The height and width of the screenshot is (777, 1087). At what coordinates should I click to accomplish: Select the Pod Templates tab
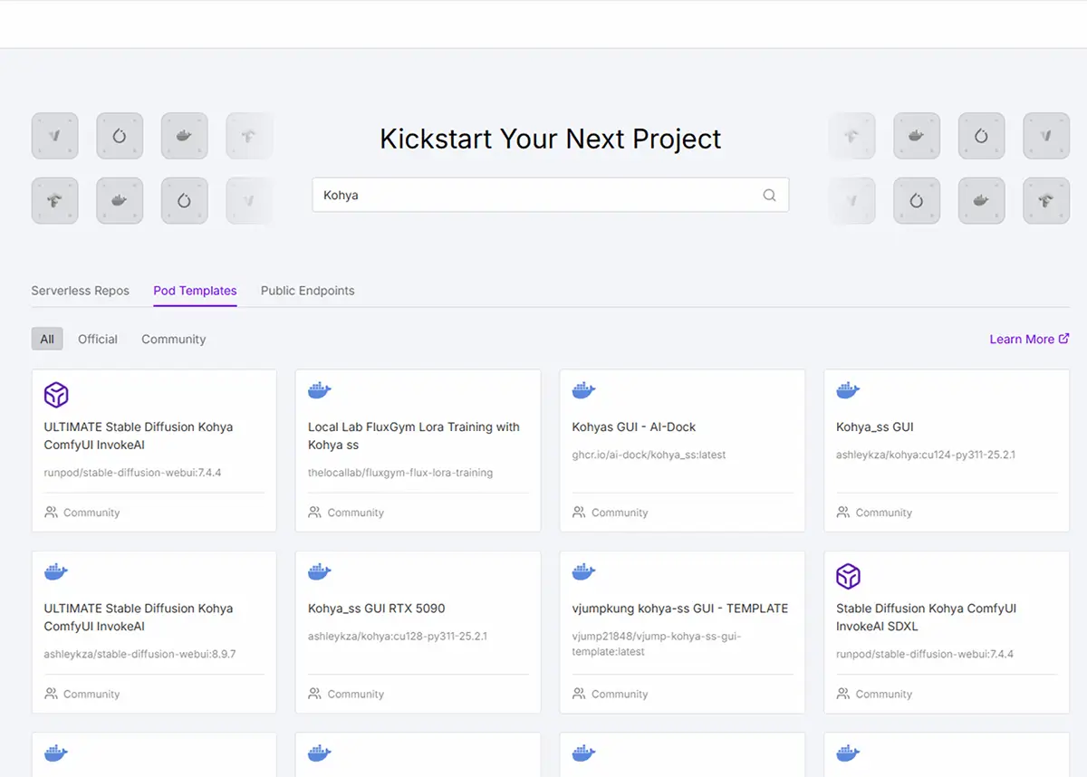pos(195,291)
